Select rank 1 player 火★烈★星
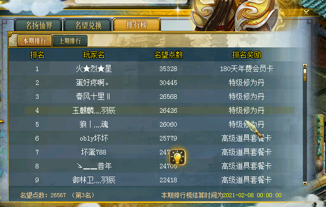This screenshot has width=326, height=207. coord(94,68)
